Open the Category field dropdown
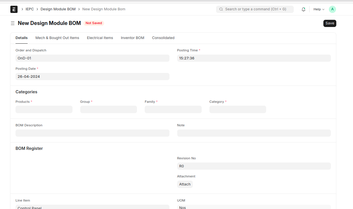353x209 pixels. (238, 109)
